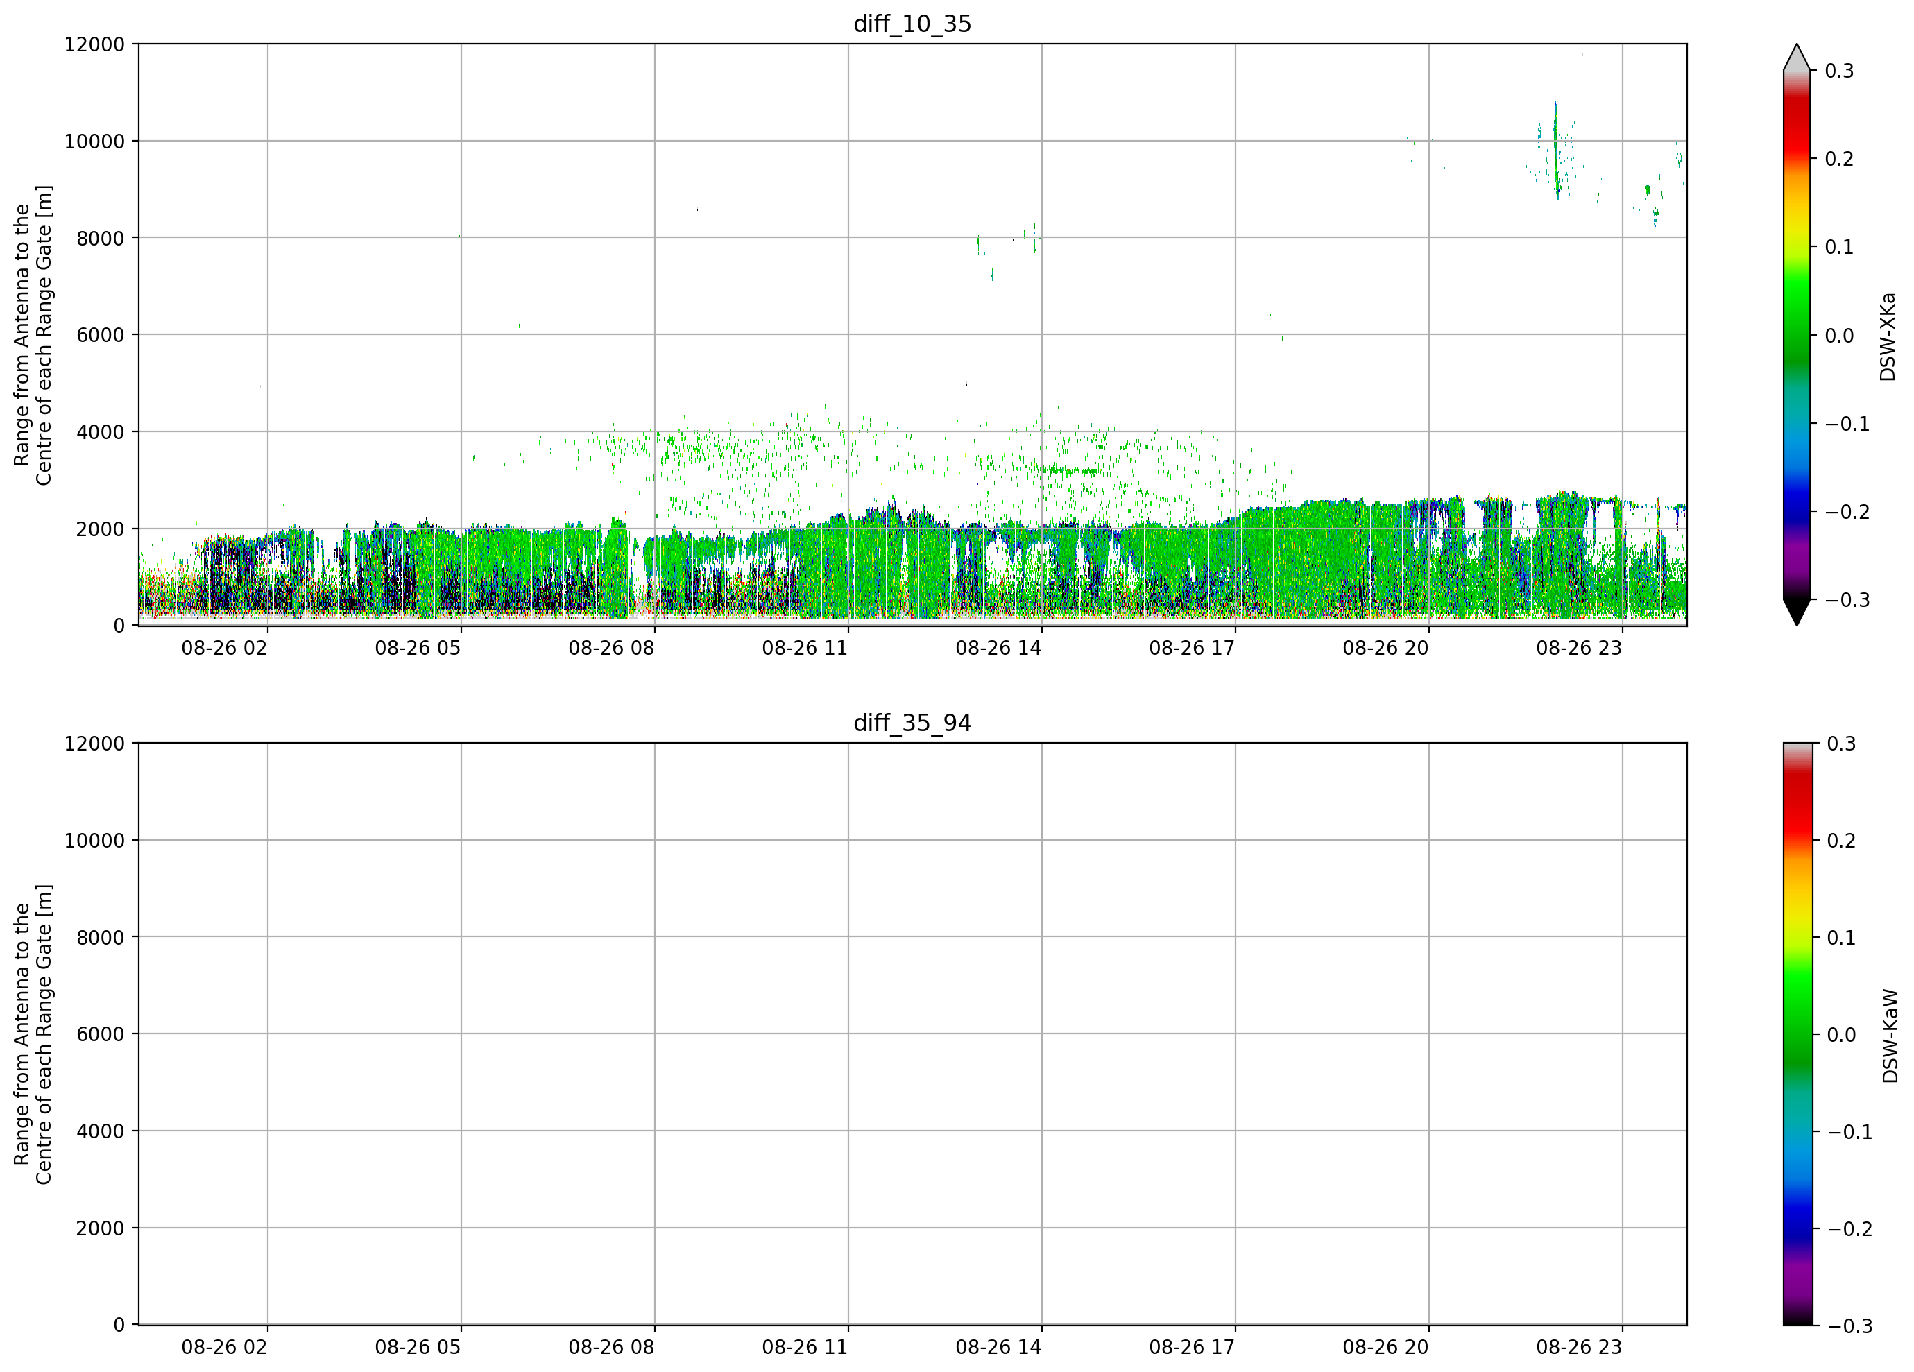The width and height of the screenshot is (1914, 1372).
Task: Click the 12000 y-axis label on top plot
Action: (94, 44)
